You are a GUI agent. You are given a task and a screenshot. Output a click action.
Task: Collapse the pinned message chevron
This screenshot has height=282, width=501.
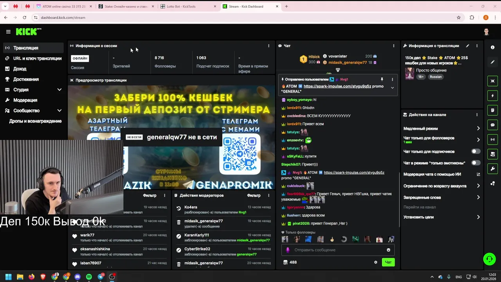(392, 88)
